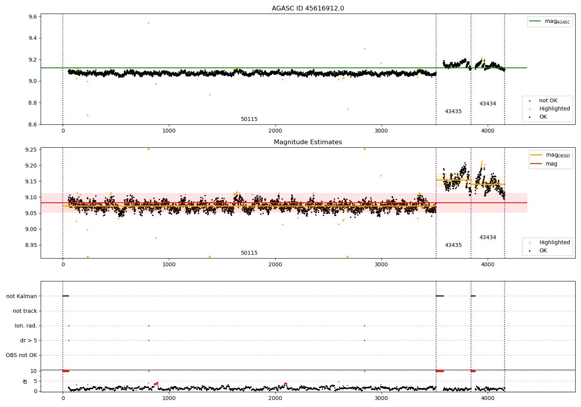Viewport: 581px width, 407px height.
Task: Click the rotated "dr" y-axis label
Action: (25, 381)
